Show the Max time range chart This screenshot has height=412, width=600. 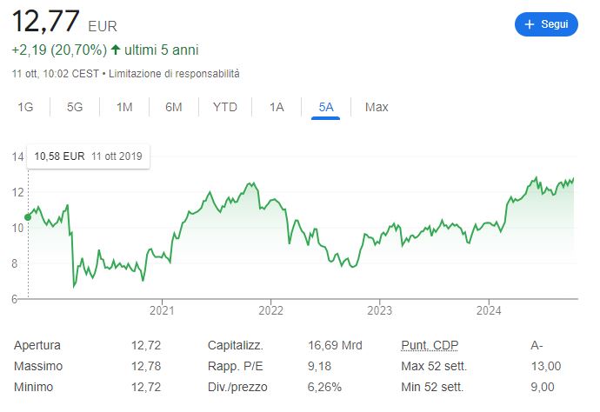pyautogui.click(x=377, y=107)
